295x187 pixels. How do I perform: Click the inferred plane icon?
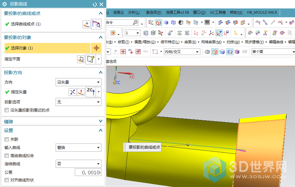click(91, 59)
